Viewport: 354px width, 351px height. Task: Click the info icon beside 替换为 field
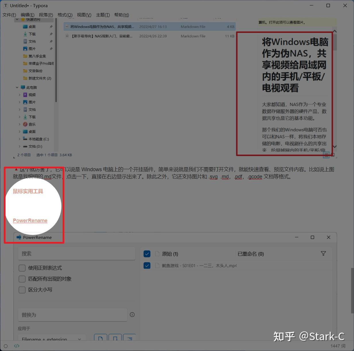coord(132,315)
